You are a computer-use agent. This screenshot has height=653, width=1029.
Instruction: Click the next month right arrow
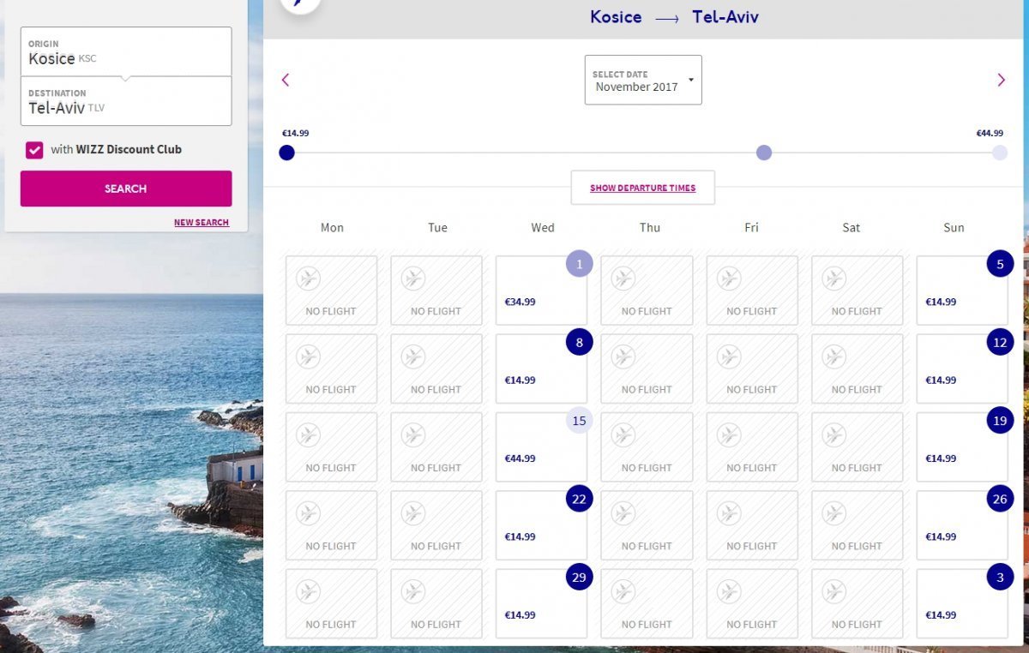1001,80
